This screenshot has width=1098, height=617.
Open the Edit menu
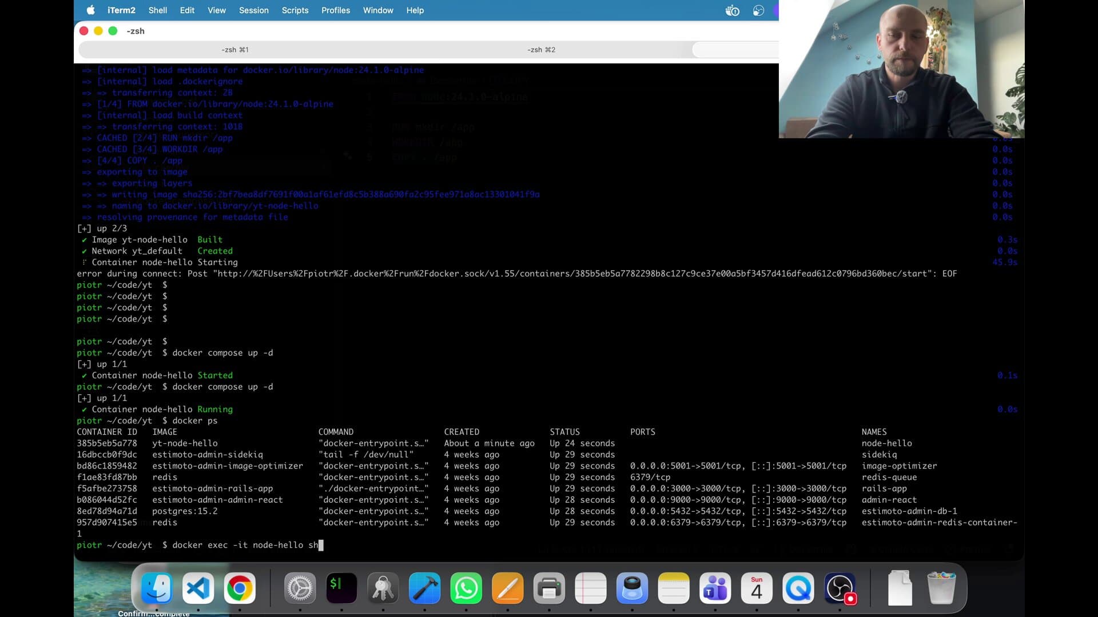click(x=187, y=10)
